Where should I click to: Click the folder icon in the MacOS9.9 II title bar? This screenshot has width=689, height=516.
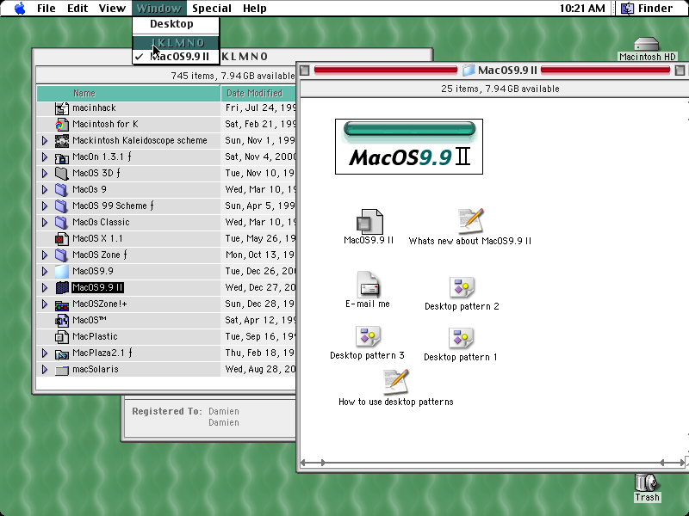pos(469,71)
